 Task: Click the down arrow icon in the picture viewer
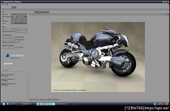coord(168,14)
